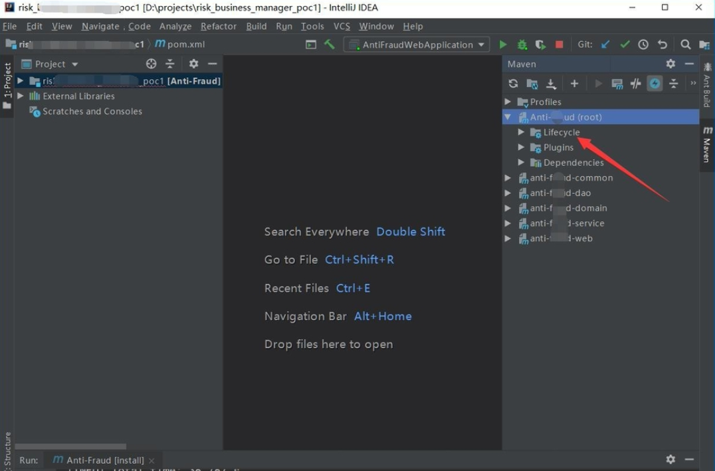Select Scratches and Consoles in project tree
This screenshot has height=471, width=715.
[x=92, y=112]
